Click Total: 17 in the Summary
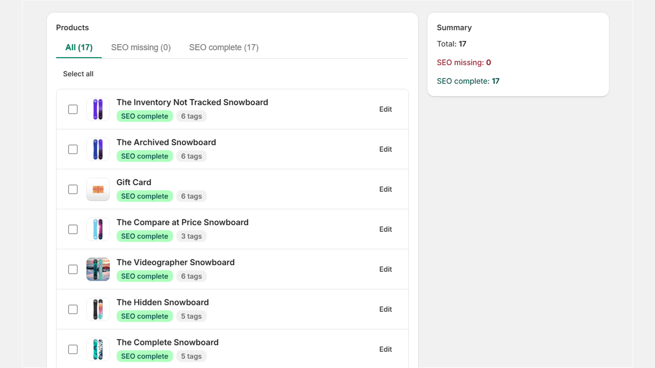This screenshot has height=368, width=655. [452, 44]
